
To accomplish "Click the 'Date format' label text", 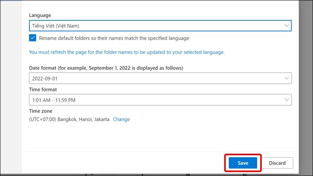I will [x=106, y=68].
